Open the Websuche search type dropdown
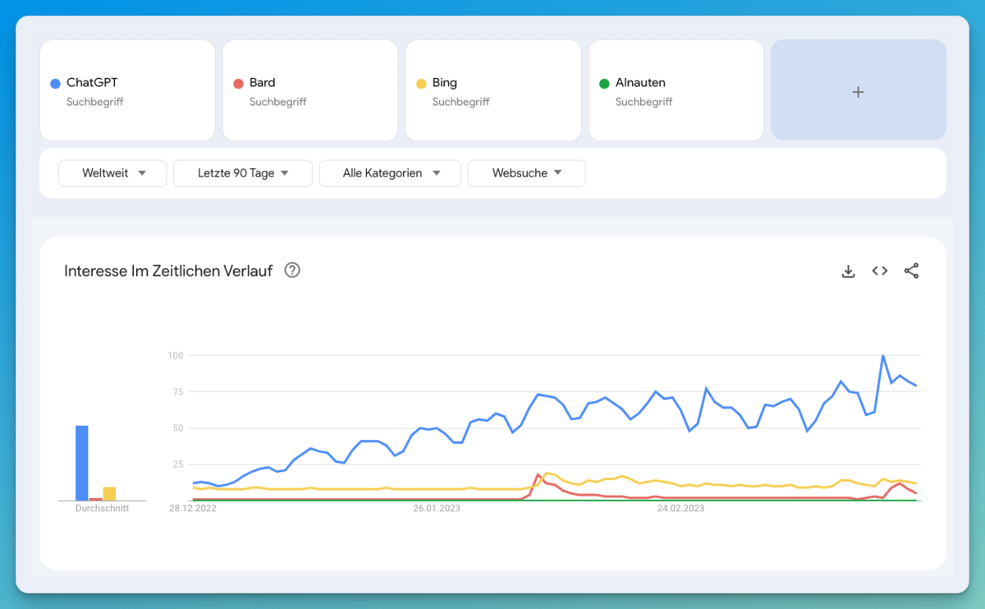The image size is (985, 609). [x=526, y=173]
